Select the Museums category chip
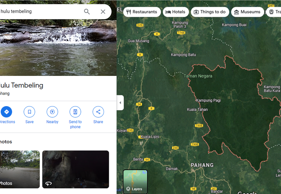 pos(247,12)
